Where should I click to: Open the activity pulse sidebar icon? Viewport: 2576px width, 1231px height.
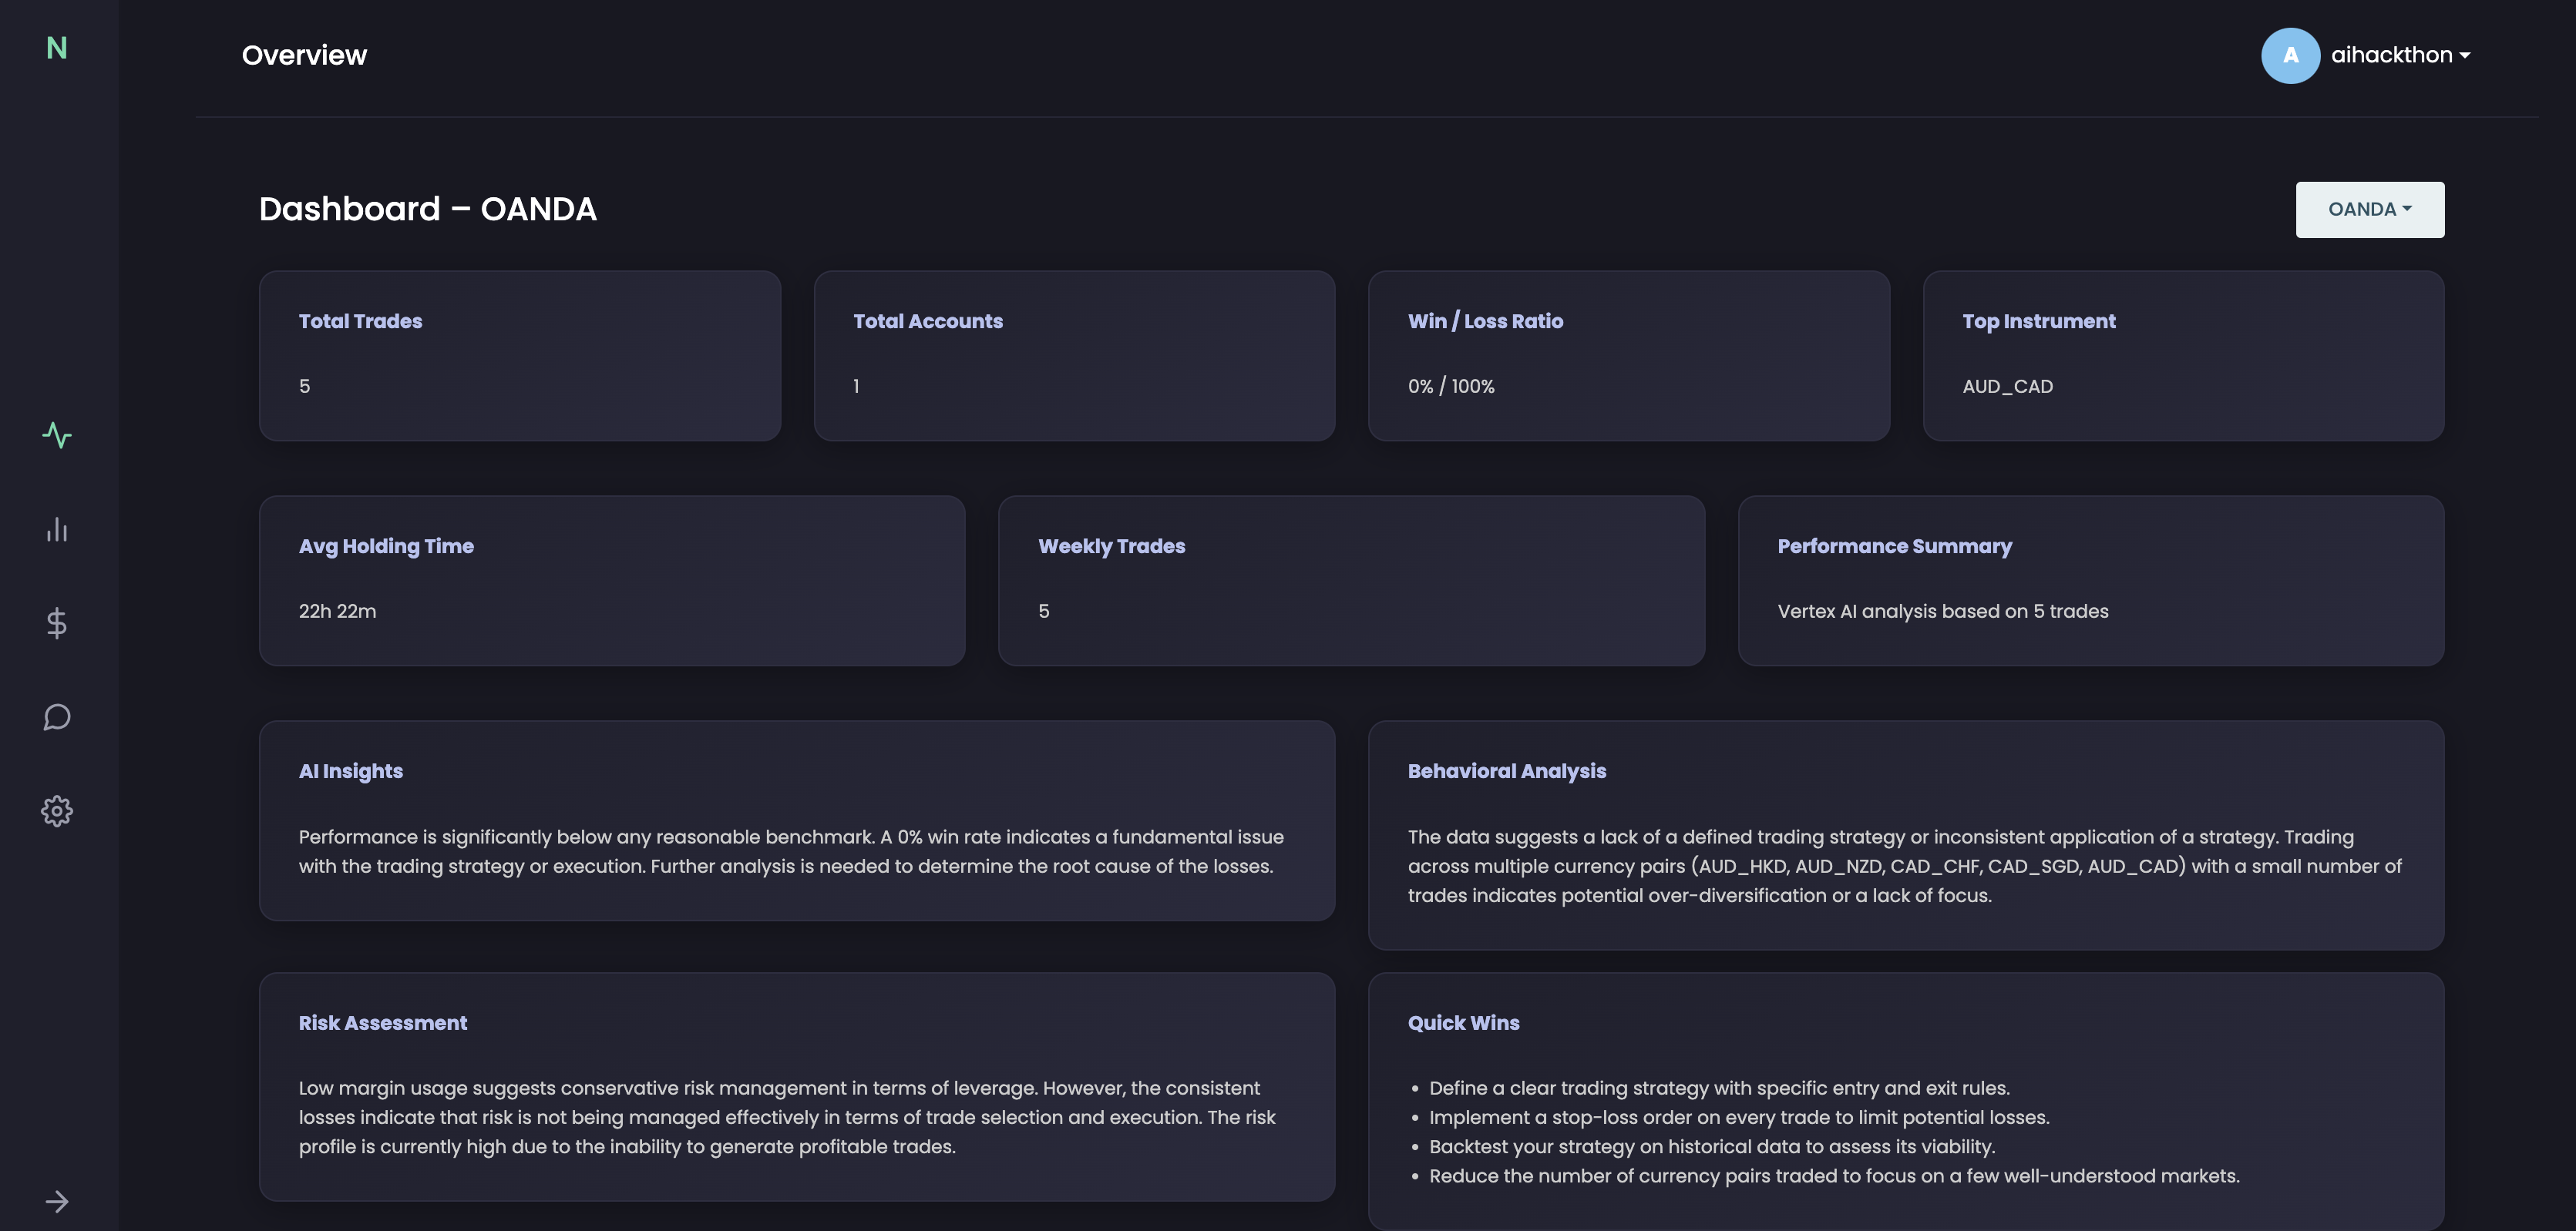click(57, 434)
